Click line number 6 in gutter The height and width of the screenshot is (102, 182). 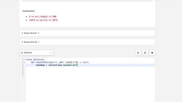coord(23,73)
